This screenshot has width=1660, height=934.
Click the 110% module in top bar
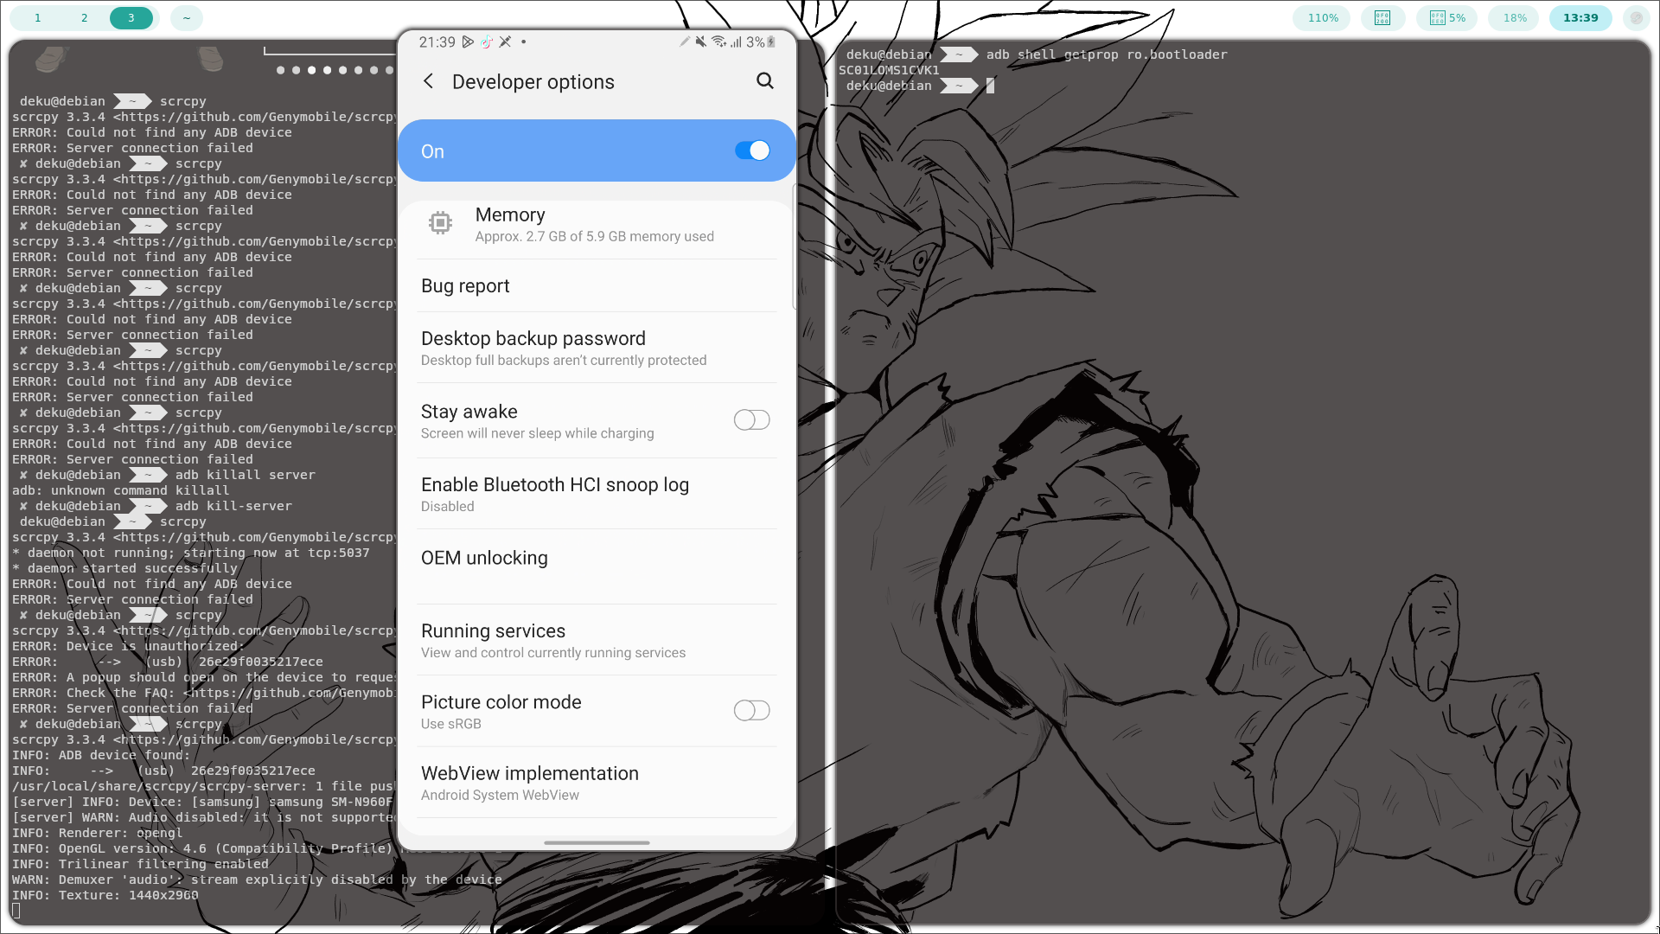[1322, 18]
